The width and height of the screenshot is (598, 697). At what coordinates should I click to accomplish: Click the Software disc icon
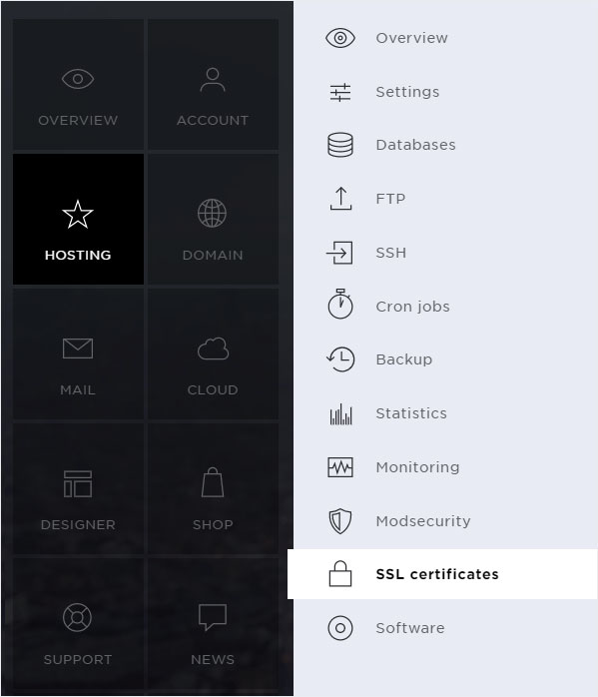click(340, 628)
